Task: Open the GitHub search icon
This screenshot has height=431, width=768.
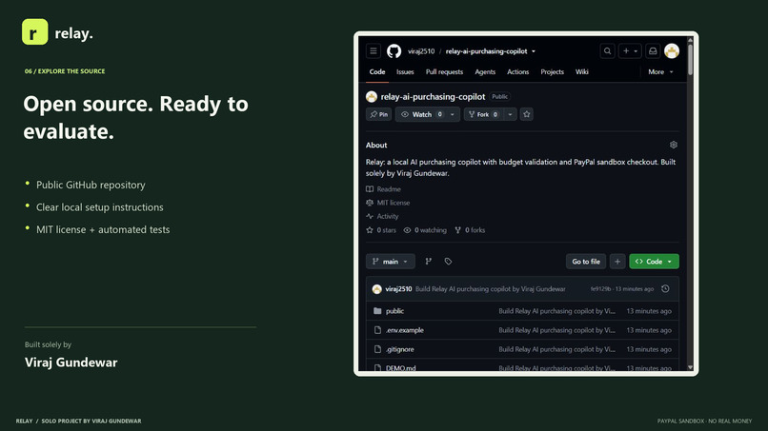Action: 607,50
